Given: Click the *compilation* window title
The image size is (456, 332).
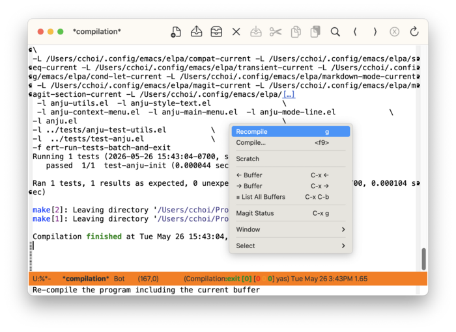Looking at the screenshot, I should coord(97,31).
